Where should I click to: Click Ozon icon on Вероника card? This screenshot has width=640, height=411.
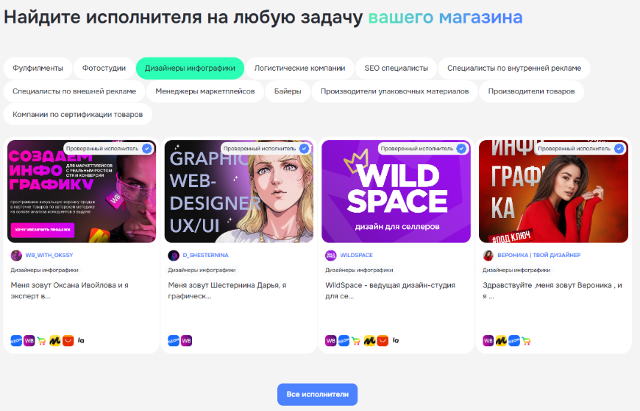[514, 340]
